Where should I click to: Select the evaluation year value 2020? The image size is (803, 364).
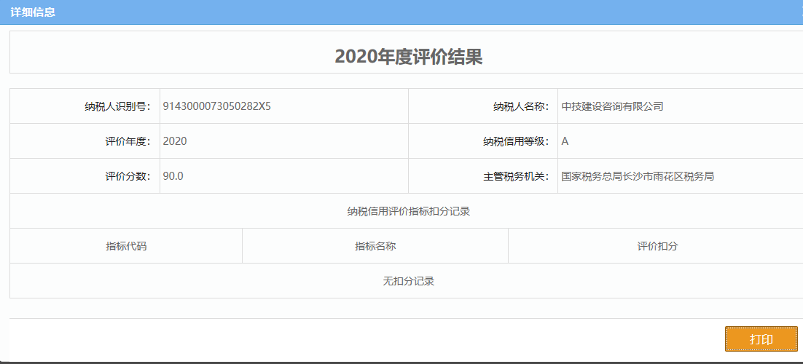(175, 141)
